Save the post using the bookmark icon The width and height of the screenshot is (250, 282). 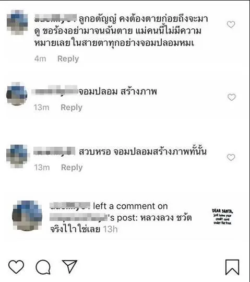232,267
